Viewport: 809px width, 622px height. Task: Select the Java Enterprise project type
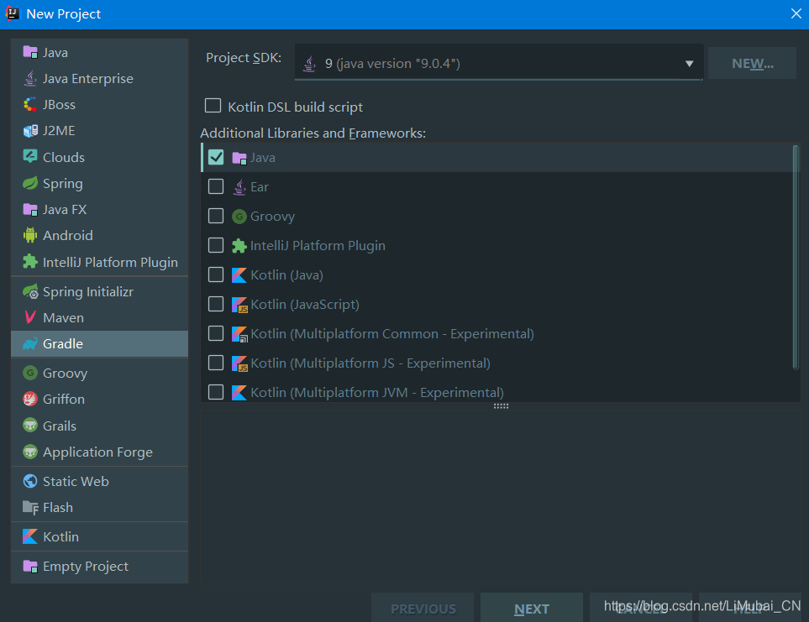(100, 78)
